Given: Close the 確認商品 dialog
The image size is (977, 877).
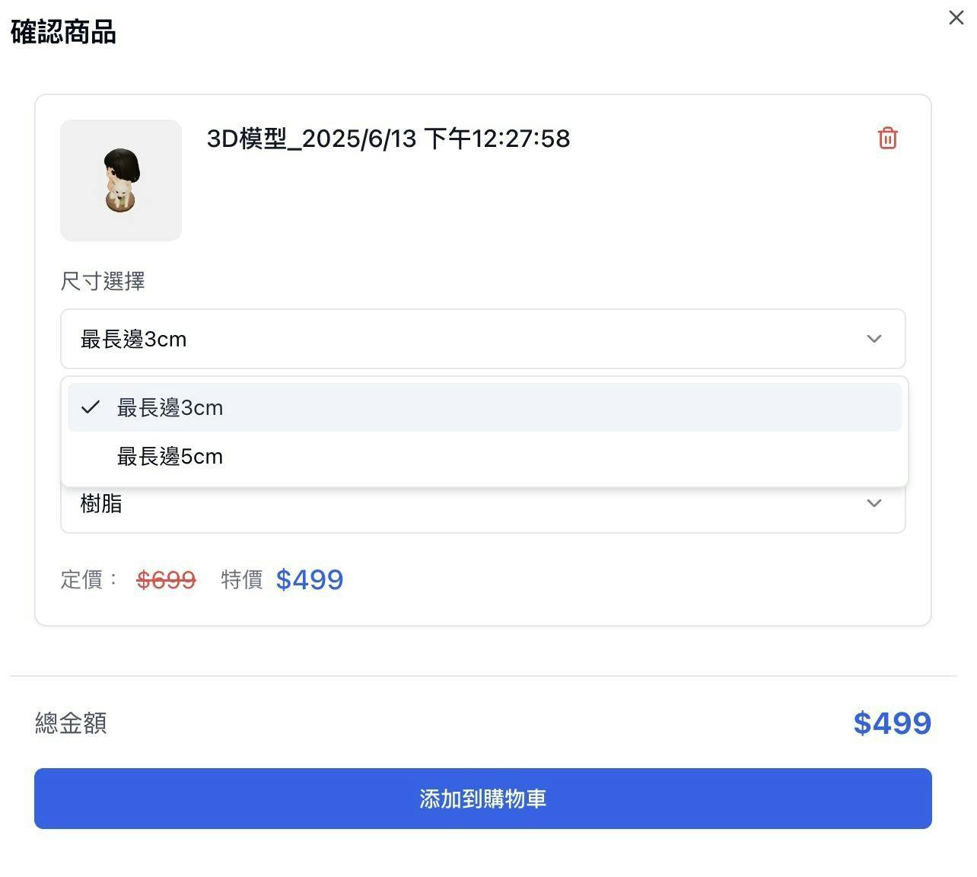Looking at the screenshot, I should (956, 18).
